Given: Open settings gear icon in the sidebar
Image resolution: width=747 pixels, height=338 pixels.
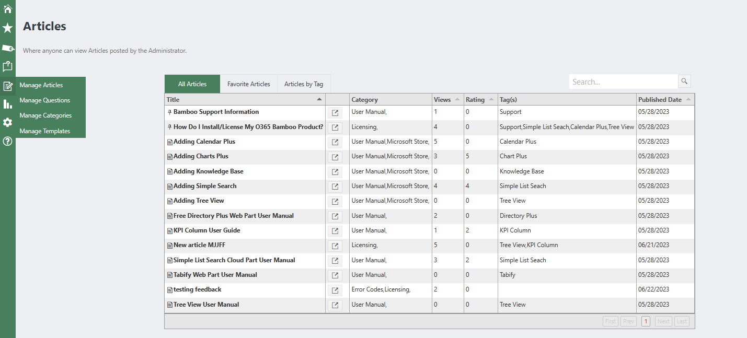Looking at the screenshot, I should (7, 122).
